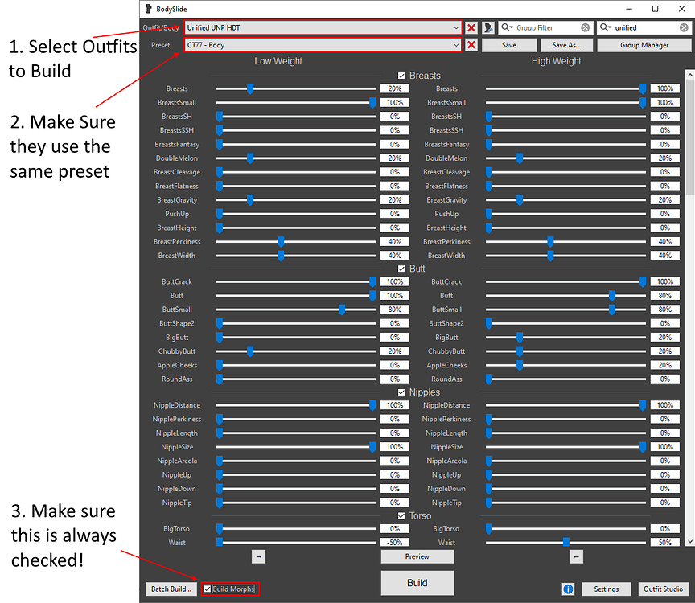Click the low weight ChubbyButt slider handle
This screenshot has height=603, width=695.
pos(250,351)
